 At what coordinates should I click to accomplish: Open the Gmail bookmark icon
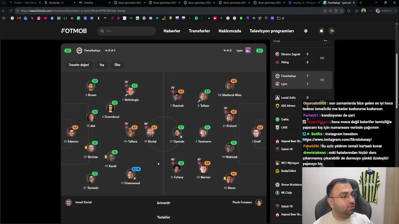tap(19, 18)
